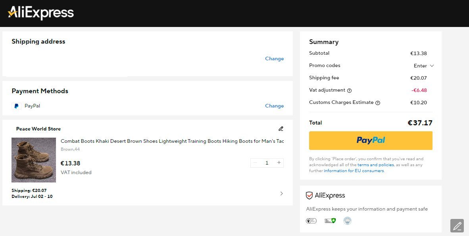
Task: Click the round blue certification seal
Action: click(x=347, y=221)
